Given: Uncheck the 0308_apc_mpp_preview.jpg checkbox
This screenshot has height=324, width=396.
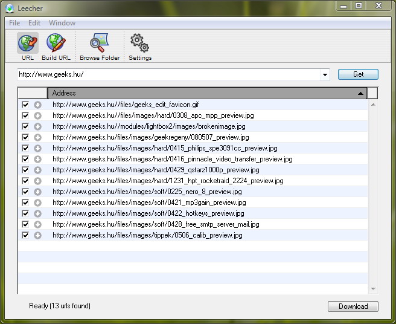Looking at the screenshot, I should 25,115.
